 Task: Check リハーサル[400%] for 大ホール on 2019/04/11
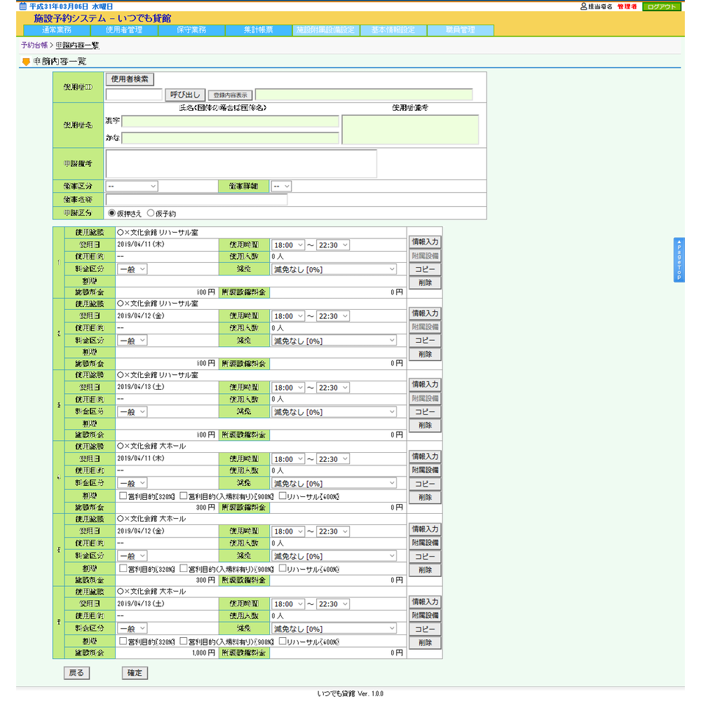283,496
